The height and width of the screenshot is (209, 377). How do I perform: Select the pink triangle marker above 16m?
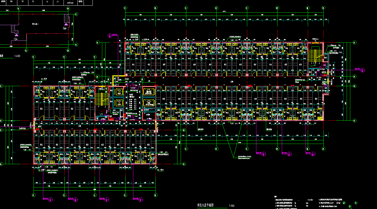click(66, 24)
